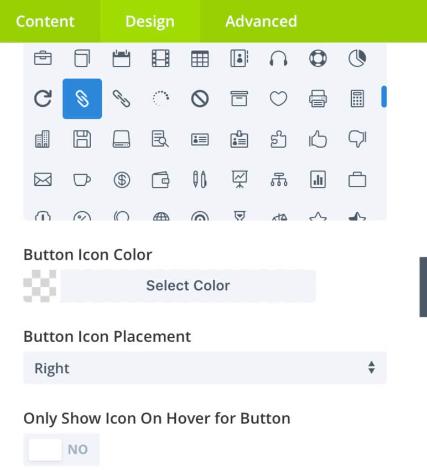Choose the calendar icon
This screenshot has height=470, width=427.
[122, 58]
